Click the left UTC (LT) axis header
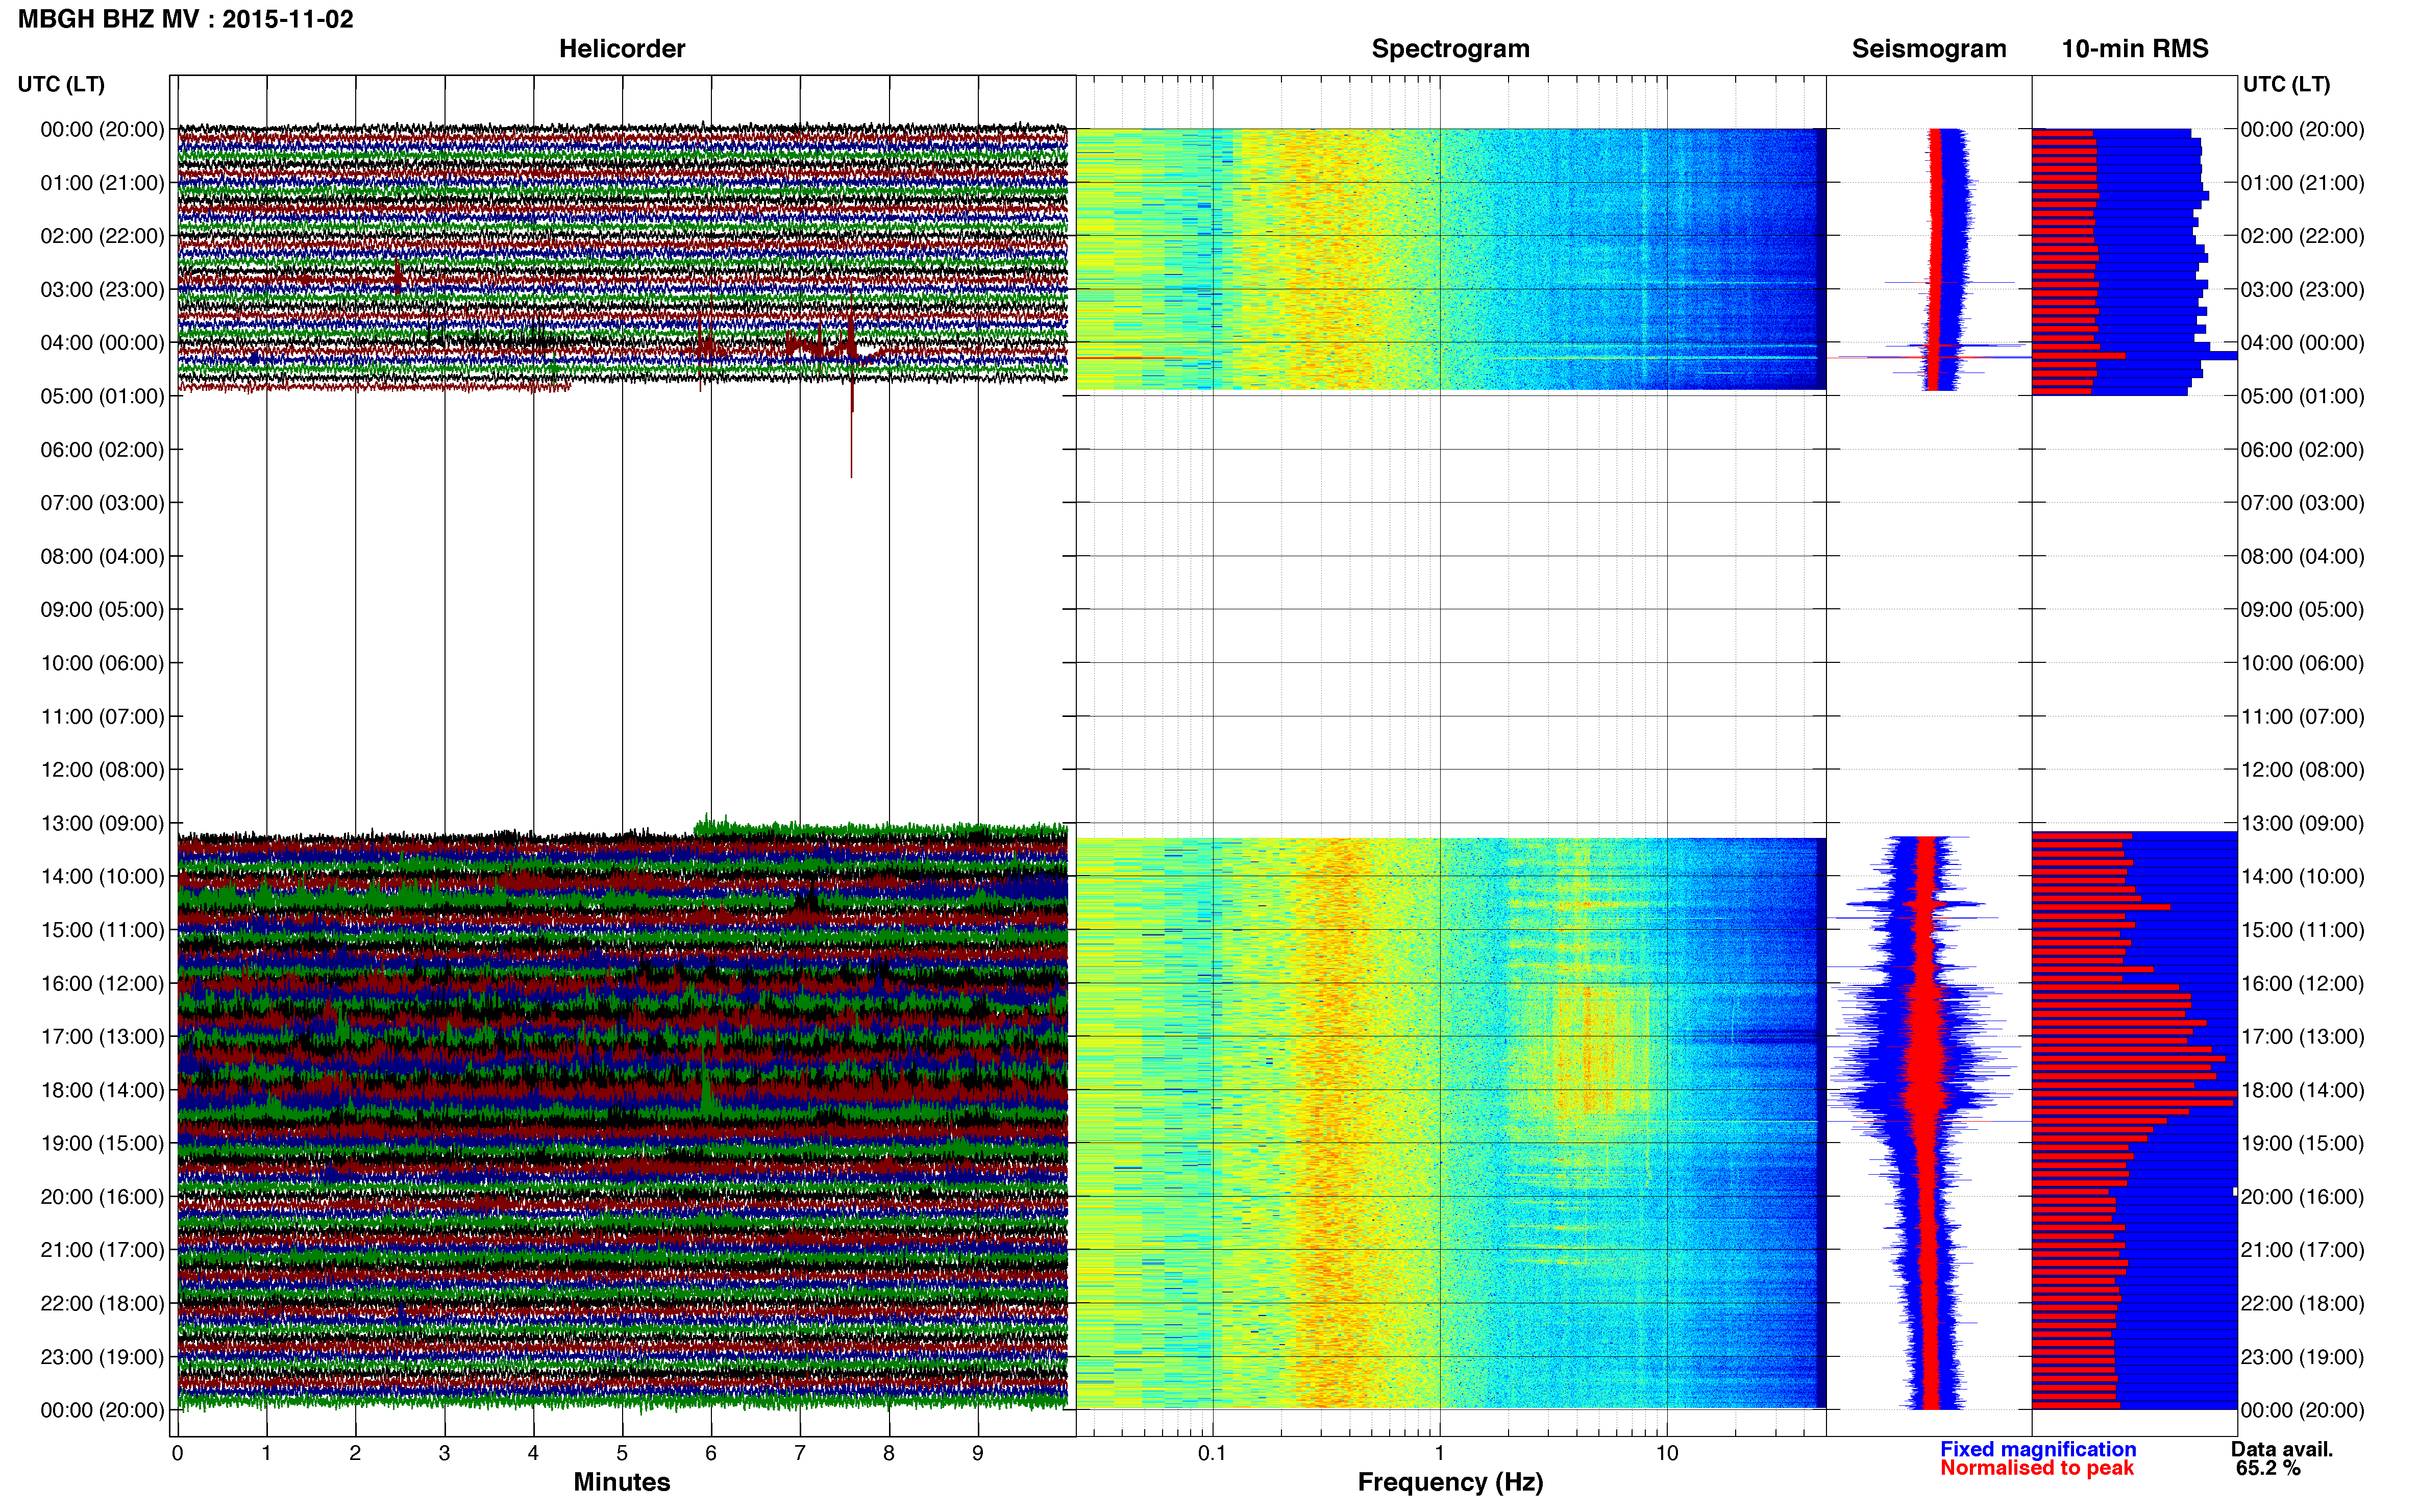The image size is (2419, 1512). click(x=61, y=84)
